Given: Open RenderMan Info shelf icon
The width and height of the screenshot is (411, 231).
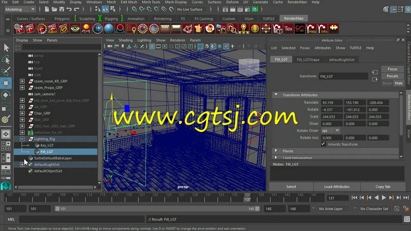Looking at the screenshot, I should [x=323, y=29].
